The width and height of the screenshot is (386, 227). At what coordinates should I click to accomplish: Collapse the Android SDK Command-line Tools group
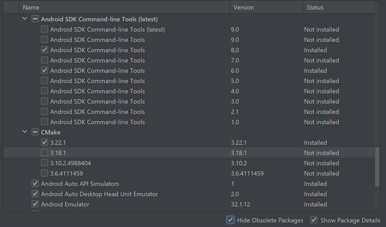(25, 19)
